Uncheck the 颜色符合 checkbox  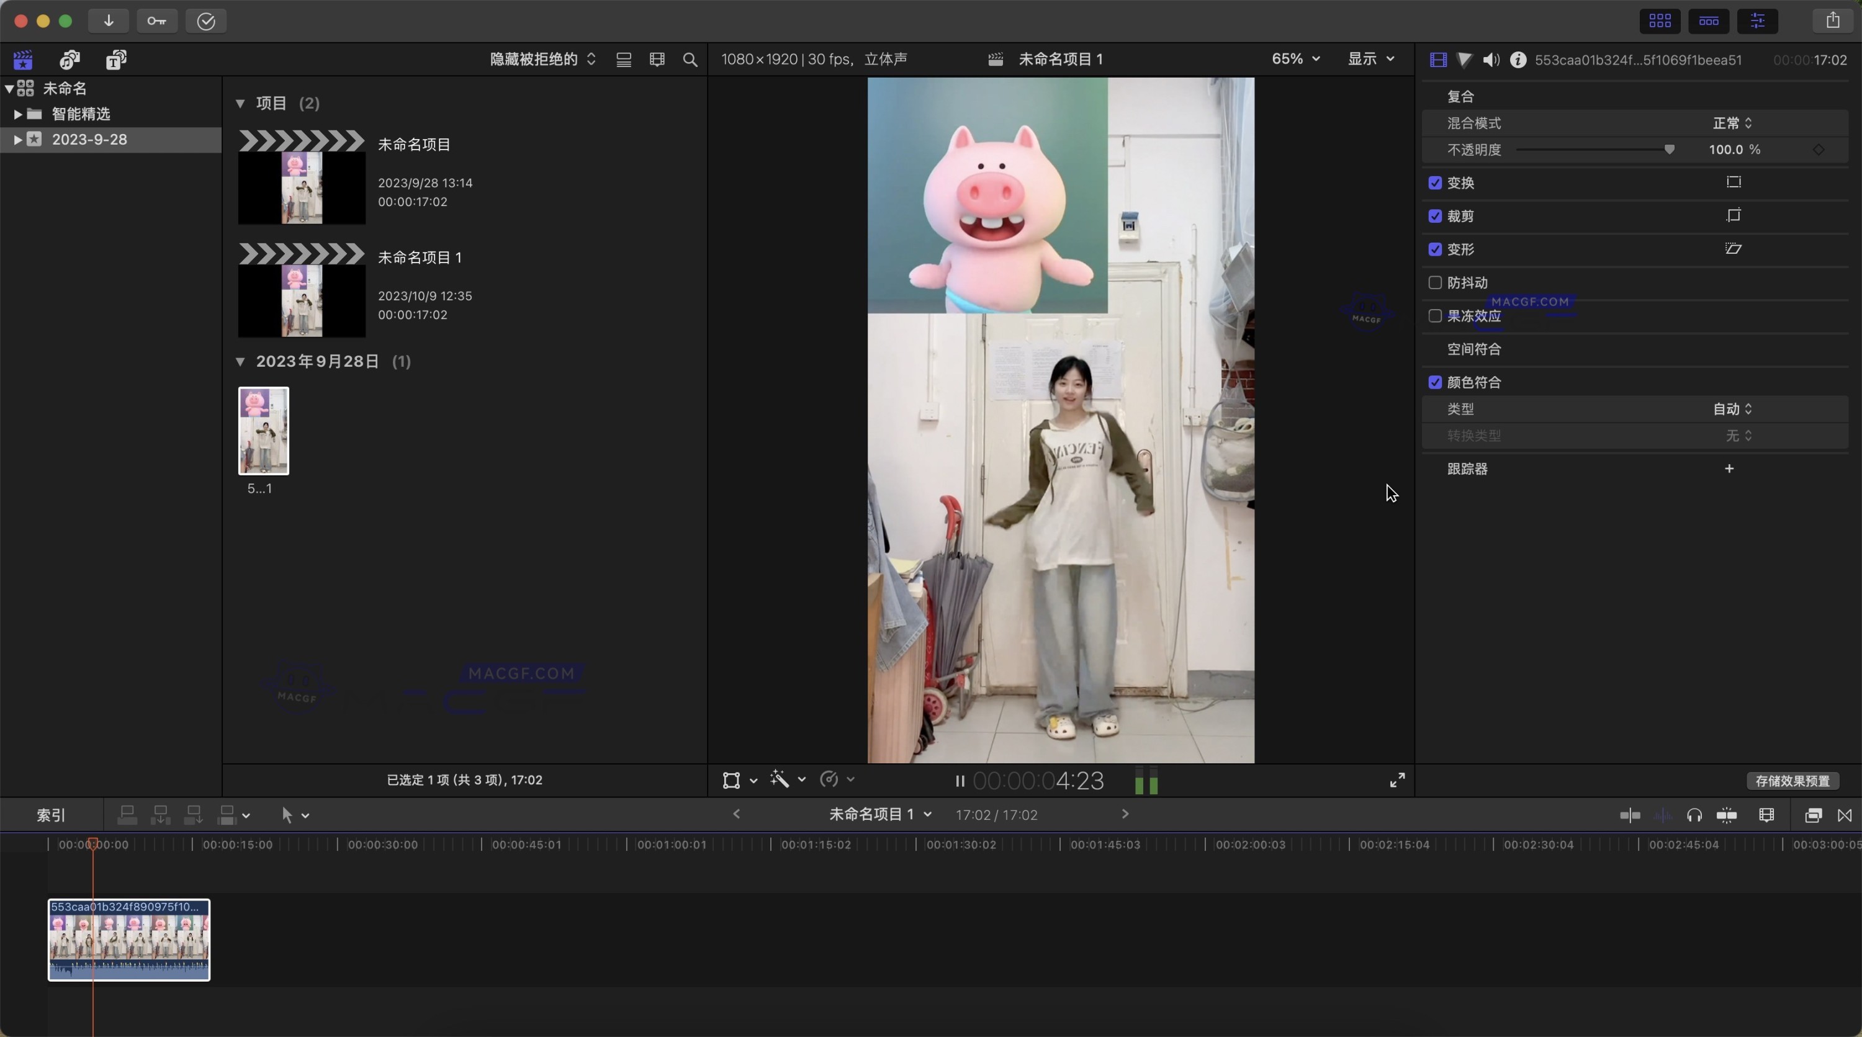(1435, 382)
